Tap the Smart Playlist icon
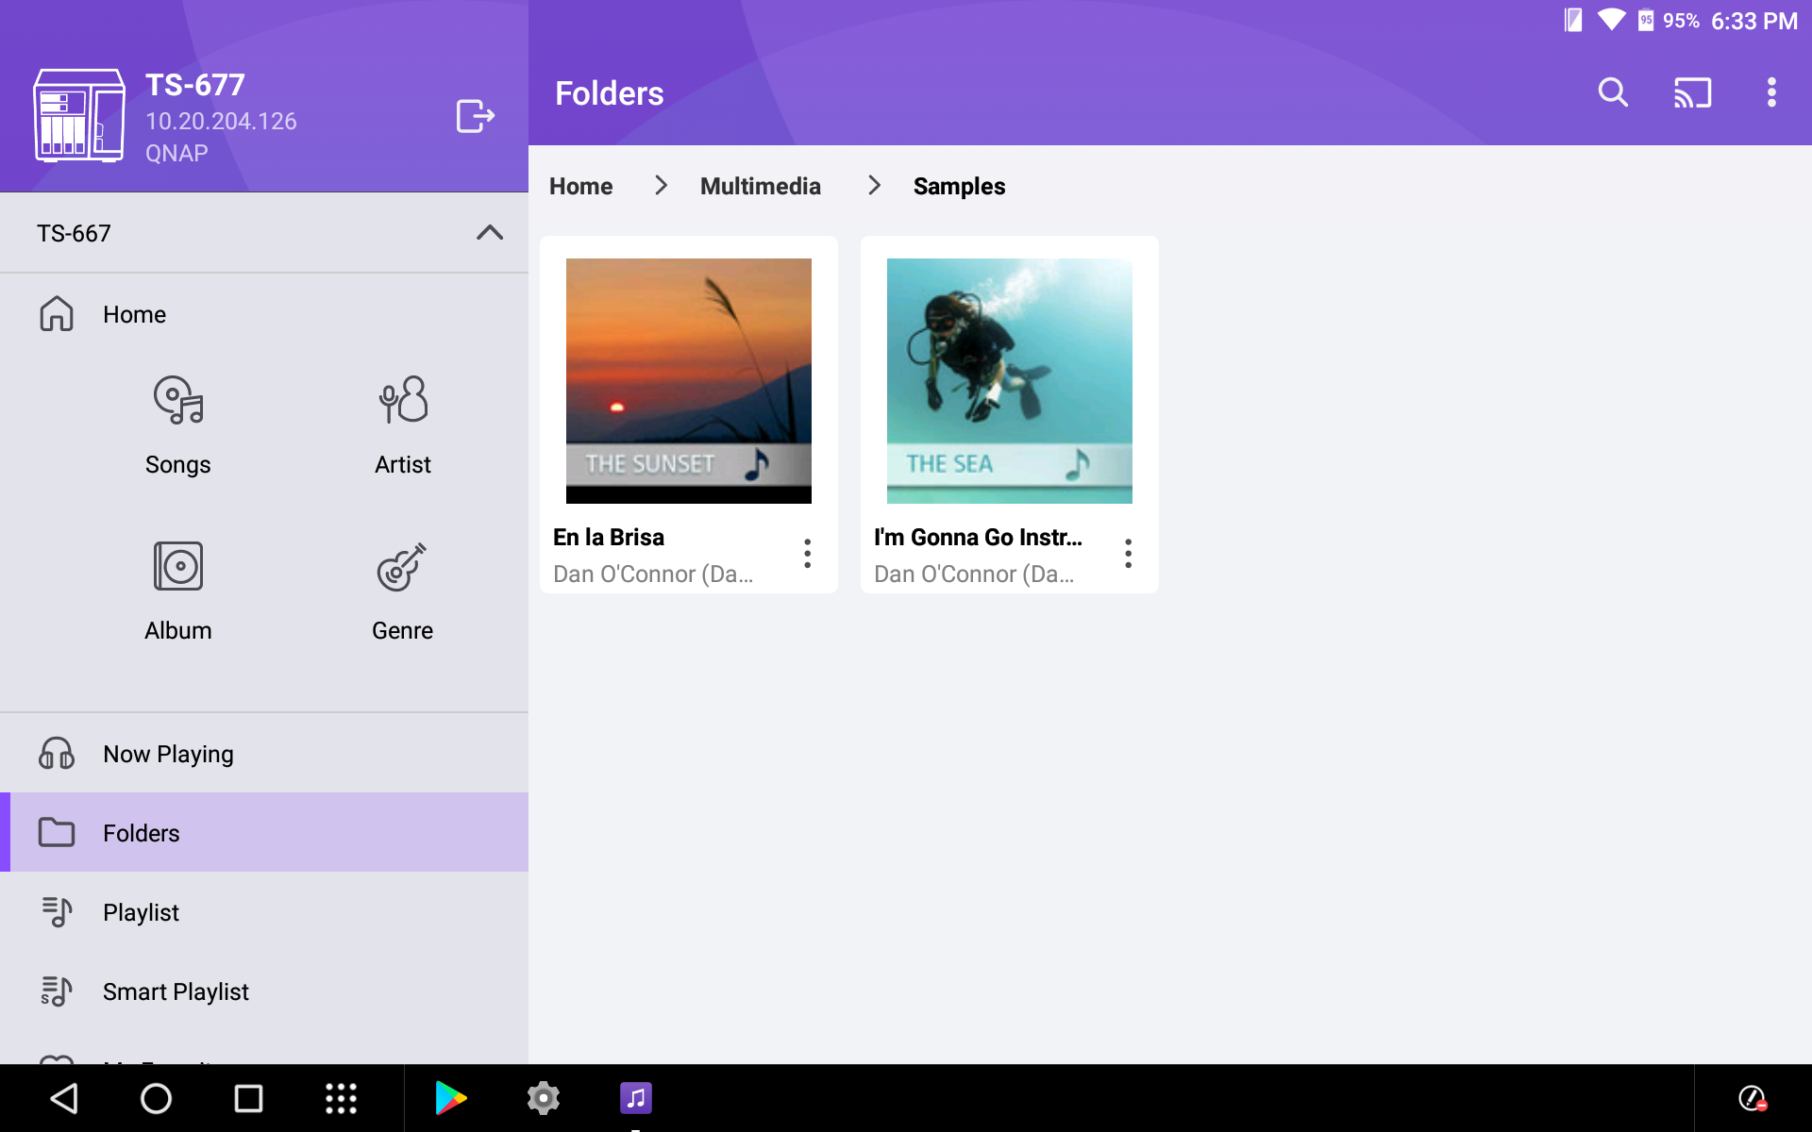Viewport: 1812px width, 1132px height. click(57, 991)
